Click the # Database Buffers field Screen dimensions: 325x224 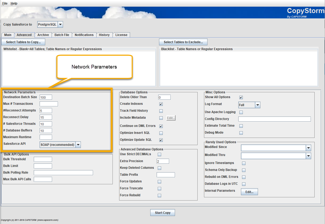pos(46,131)
